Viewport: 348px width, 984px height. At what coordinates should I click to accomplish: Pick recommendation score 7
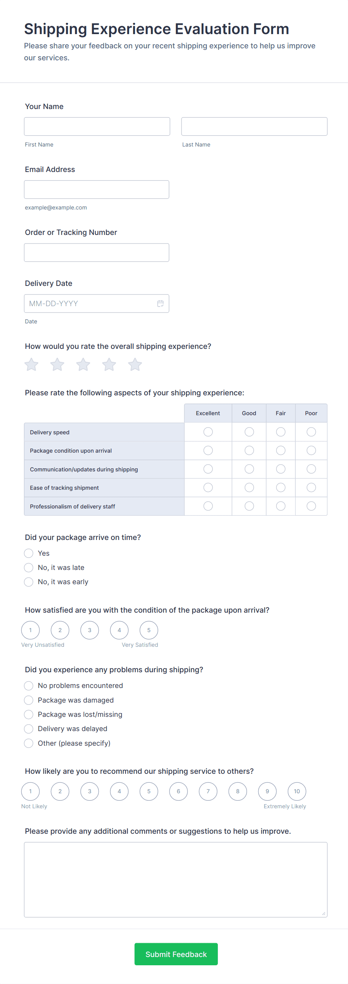(x=208, y=791)
